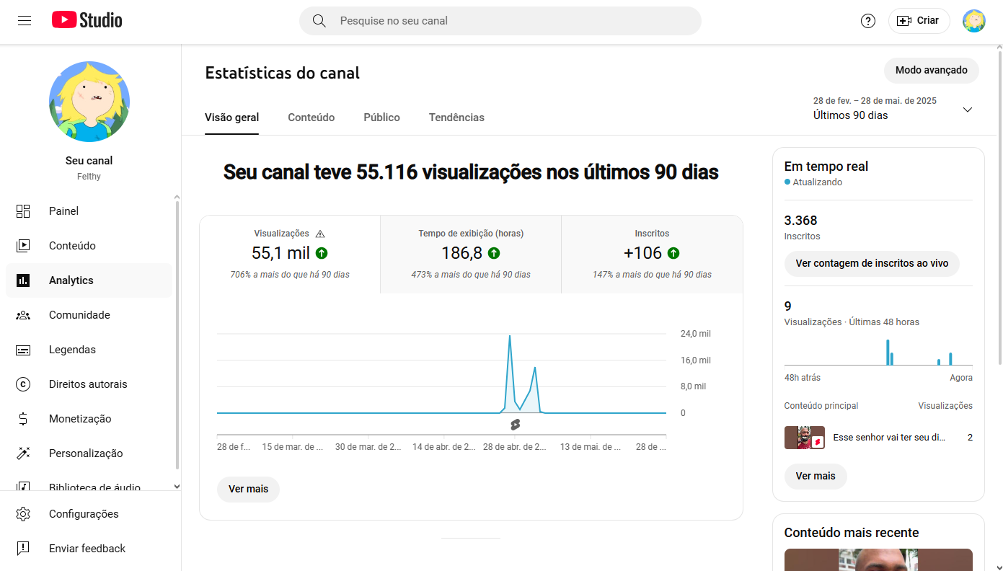The height and width of the screenshot is (571, 1003).
Task: Click the tallest bar in 48-hour chart
Action: 888,353
